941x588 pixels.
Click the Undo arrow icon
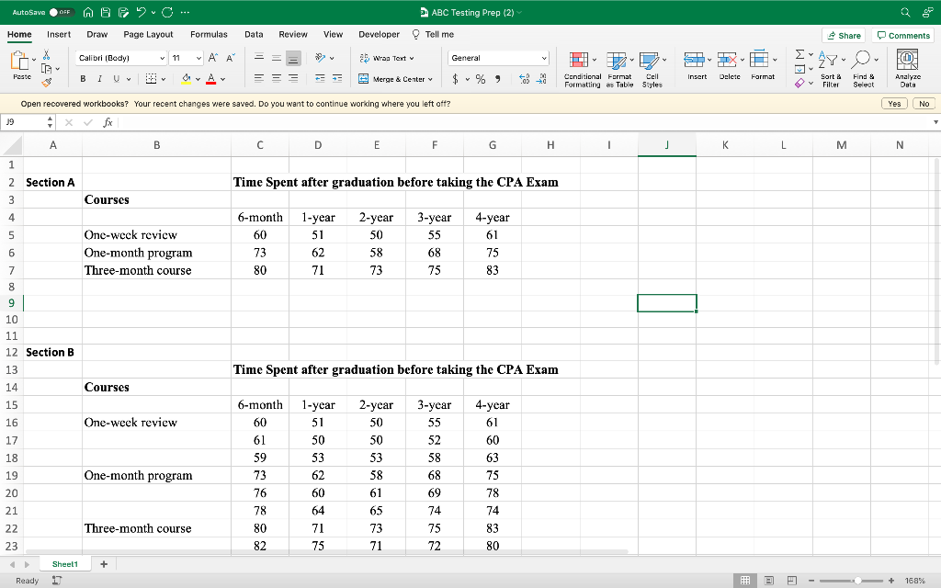[141, 12]
